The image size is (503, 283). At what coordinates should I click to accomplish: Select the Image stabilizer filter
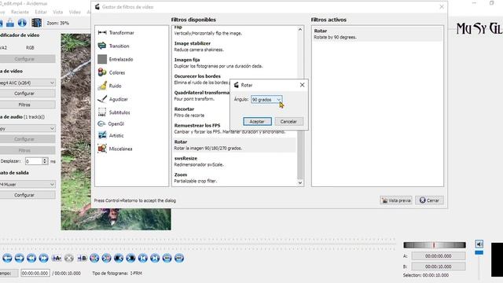[234, 46]
